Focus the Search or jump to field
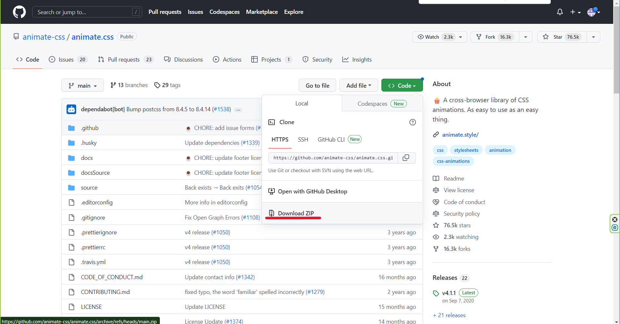The width and height of the screenshot is (620, 324). tap(87, 12)
